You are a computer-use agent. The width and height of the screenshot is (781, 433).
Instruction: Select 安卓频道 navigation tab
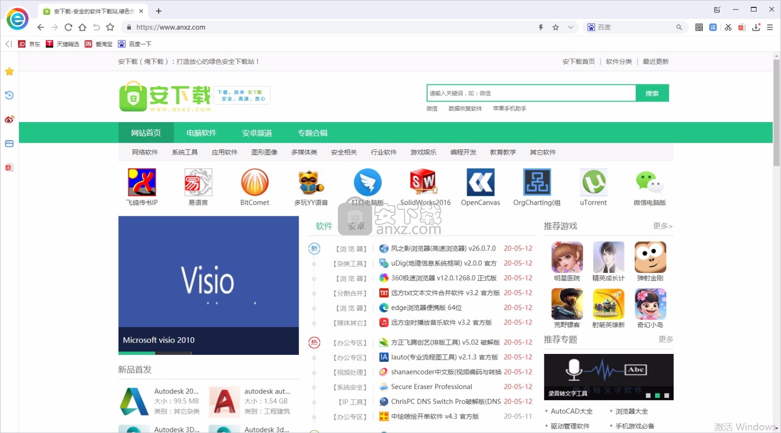point(257,133)
